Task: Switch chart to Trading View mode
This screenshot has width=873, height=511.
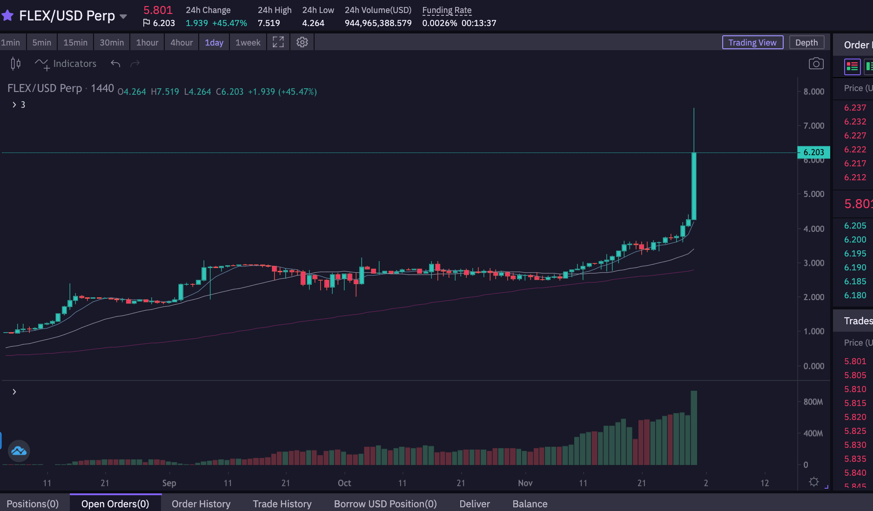Action: click(752, 42)
